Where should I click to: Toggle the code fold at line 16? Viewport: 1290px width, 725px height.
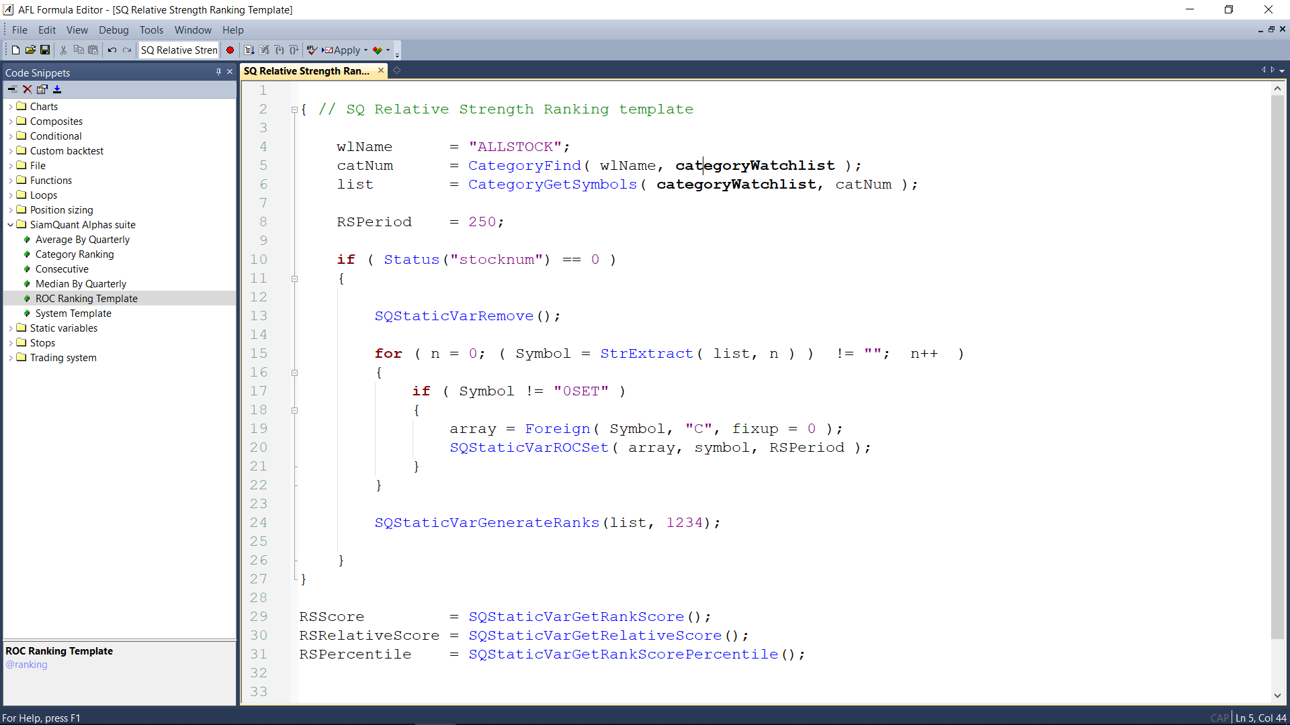(294, 373)
